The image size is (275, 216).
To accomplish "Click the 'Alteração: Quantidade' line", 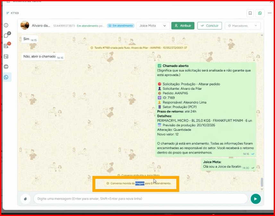I will (x=174, y=130).
